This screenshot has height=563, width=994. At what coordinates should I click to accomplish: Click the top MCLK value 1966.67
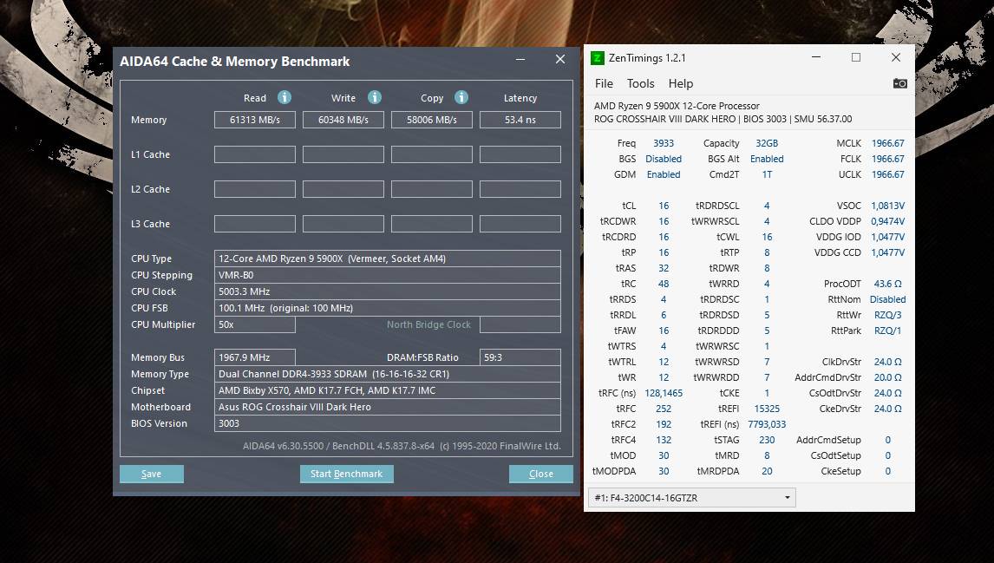(x=887, y=143)
